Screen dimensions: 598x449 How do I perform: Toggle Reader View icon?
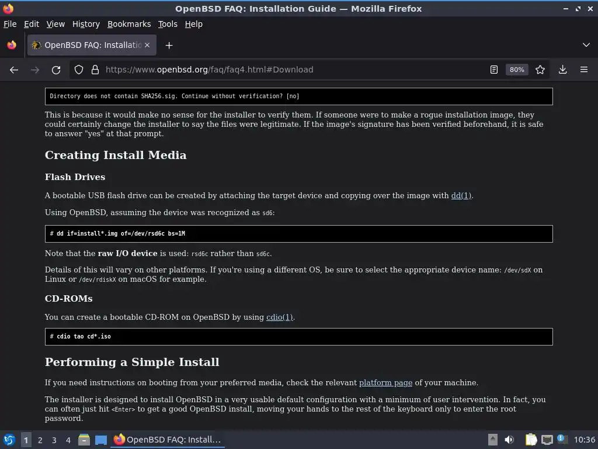[494, 70]
